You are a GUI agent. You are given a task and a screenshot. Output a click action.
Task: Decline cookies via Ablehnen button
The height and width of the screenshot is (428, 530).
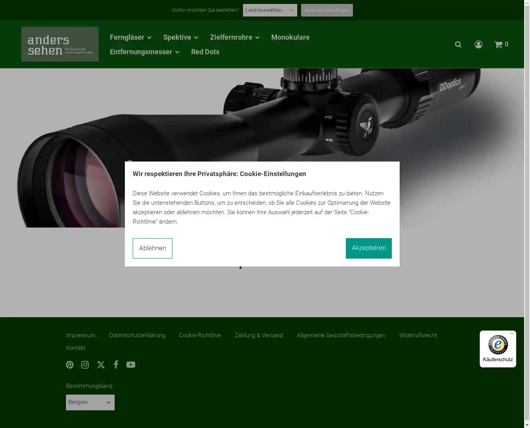[x=152, y=248]
